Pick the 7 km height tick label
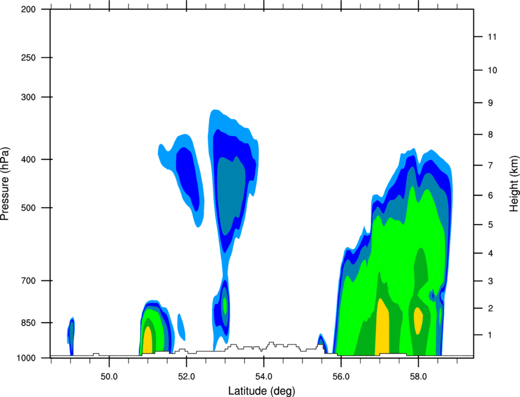Viewport: 520px width, 397px height. pyautogui.click(x=491, y=166)
